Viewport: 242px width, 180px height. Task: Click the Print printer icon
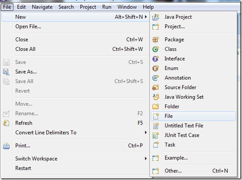(6, 146)
